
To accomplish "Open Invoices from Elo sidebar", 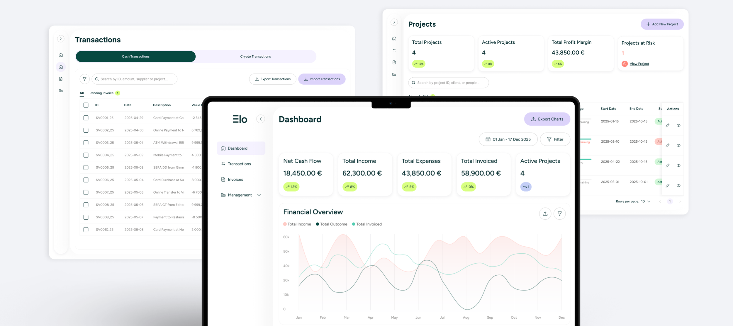I will [235, 180].
